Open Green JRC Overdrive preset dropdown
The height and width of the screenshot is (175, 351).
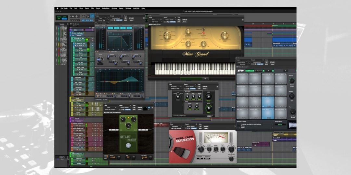(x=125, y=107)
